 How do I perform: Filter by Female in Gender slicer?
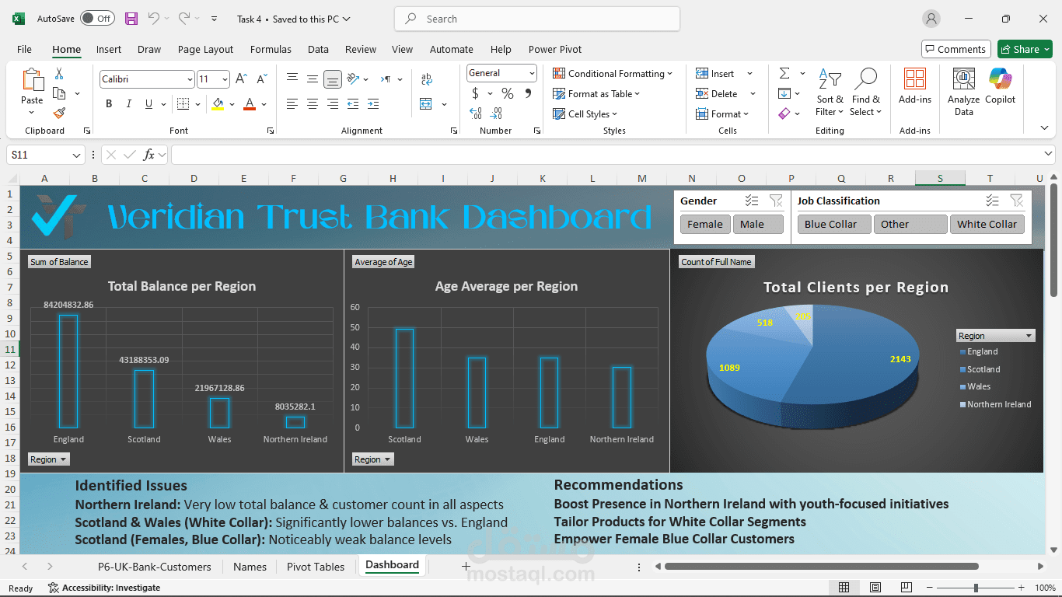pyautogui.click(x=704, y=224)
